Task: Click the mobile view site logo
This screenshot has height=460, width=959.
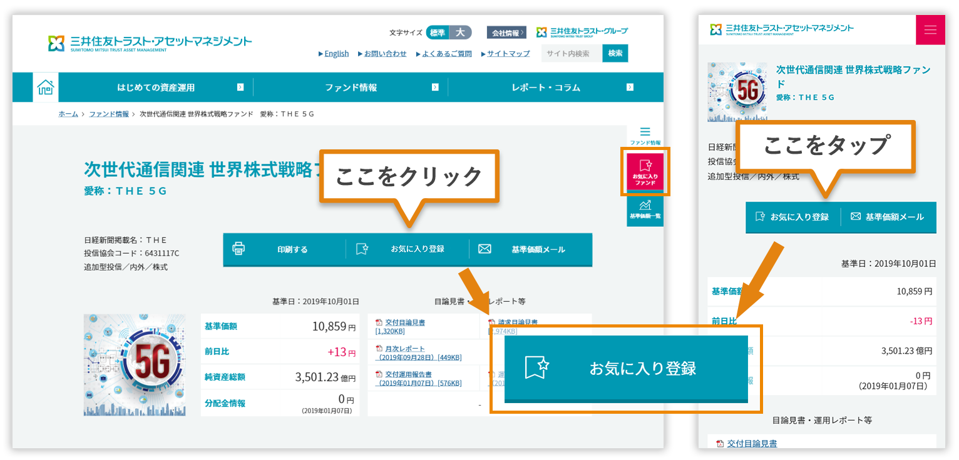Action: (782, 29)
